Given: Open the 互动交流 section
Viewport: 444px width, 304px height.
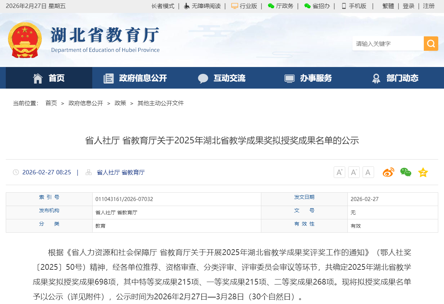Looking at the screenshot, I should [x=221, y=78].
